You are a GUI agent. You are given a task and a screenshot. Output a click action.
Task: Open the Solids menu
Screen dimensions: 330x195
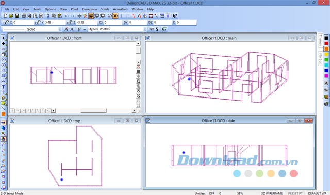click(105, 9)
